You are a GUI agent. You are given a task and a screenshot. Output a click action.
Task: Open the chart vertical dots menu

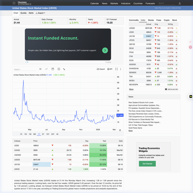coord(120,69)
